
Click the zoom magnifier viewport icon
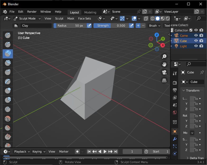tap(164, 56)
